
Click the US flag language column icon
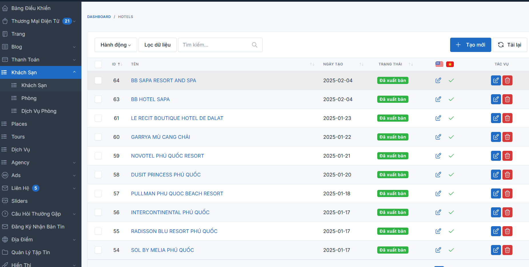click(439, 64)
